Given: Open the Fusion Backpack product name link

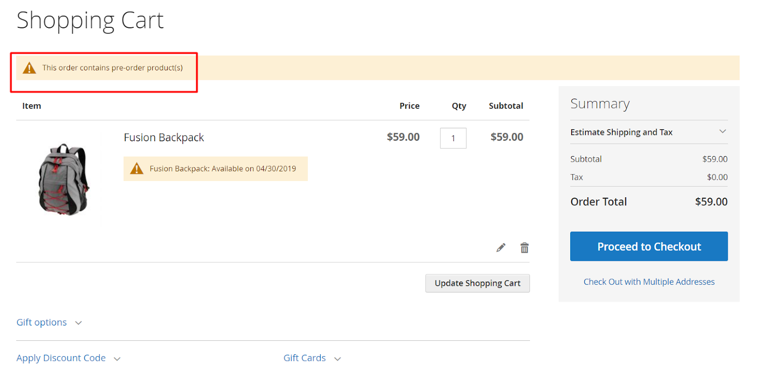Looking at the screenshot, I should 164,138.
